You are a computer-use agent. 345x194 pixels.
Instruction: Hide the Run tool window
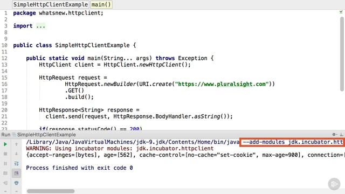341,134
